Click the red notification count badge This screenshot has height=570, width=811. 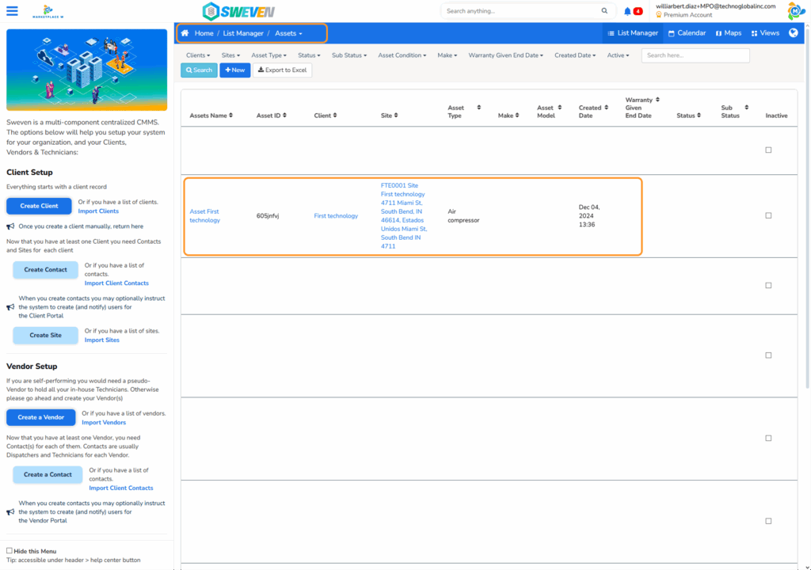(638, 11)
